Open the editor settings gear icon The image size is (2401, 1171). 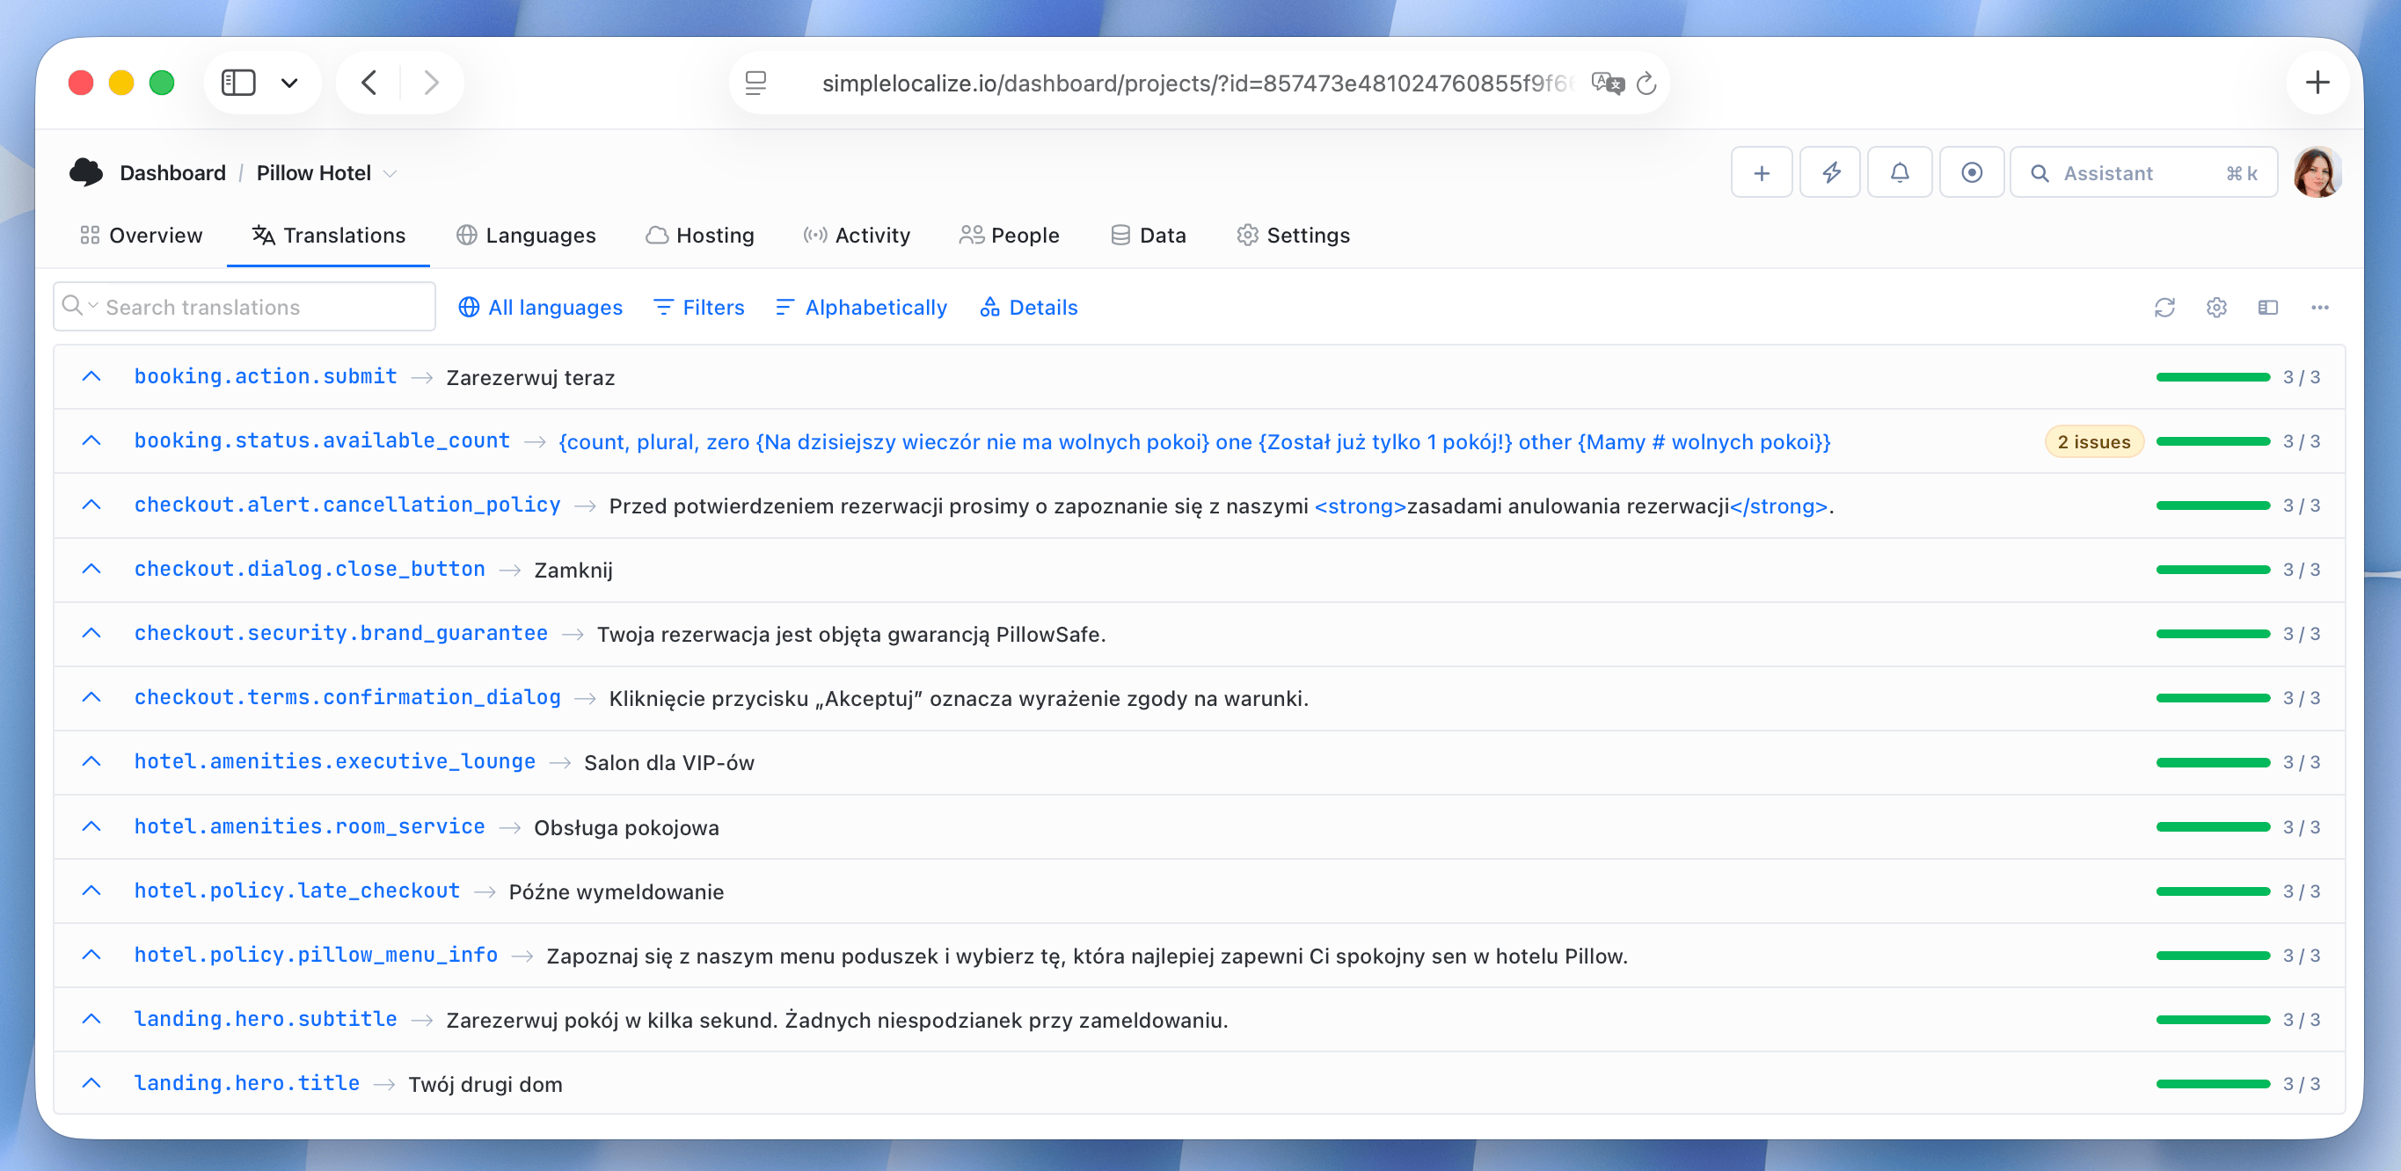[2216, 308]
